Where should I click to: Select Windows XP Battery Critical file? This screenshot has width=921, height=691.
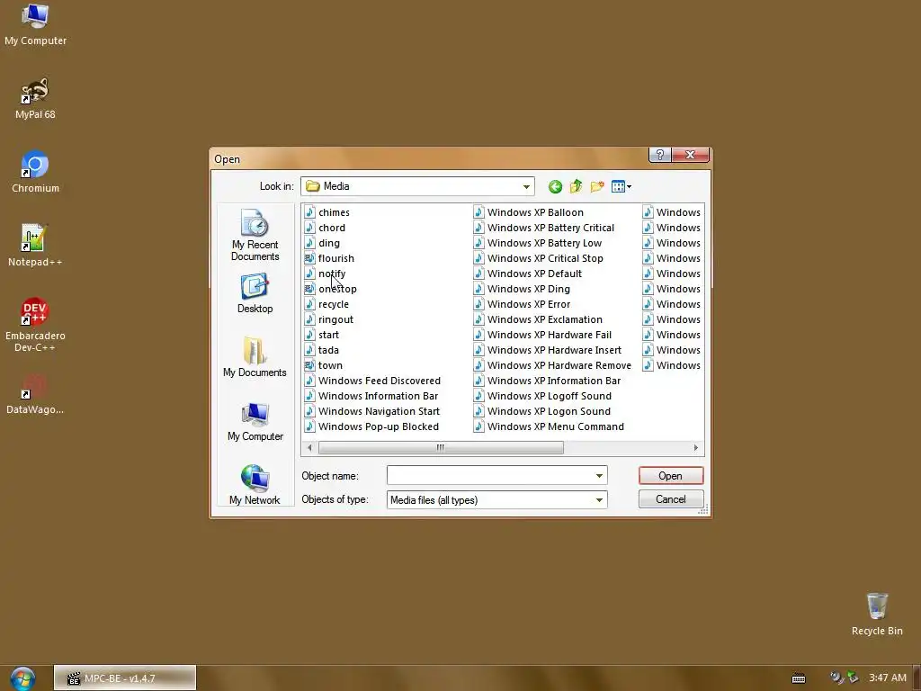pyautogui.click(x=544, y=228)
